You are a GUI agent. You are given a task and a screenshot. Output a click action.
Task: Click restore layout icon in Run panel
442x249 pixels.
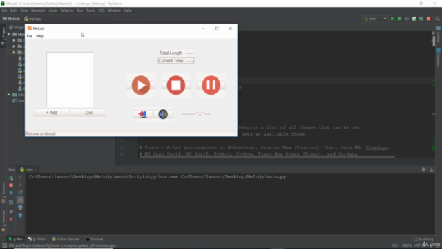pos(11,202)
